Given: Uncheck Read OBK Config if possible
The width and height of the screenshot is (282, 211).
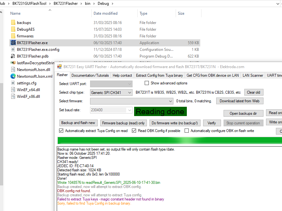Looking at the screenshot, I should [x=134, y=131].
